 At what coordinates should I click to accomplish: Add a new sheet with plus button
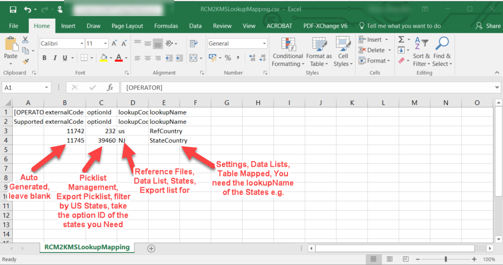(151, 248)
